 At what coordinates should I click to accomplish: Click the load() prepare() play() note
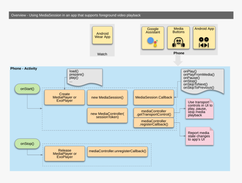tap(85, 77)
